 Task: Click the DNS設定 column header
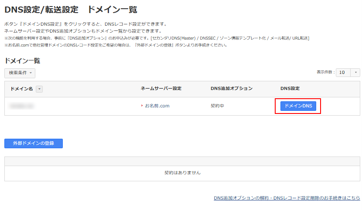point(290,89)
